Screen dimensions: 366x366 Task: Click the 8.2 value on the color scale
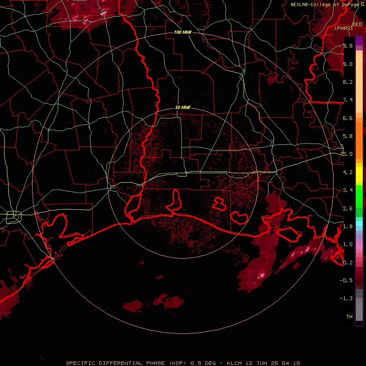[x=348, y=82]
